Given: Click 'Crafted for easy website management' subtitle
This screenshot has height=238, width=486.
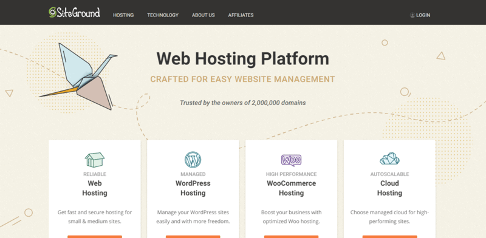Looking at the screenshot, I should (x=242, y=80).
